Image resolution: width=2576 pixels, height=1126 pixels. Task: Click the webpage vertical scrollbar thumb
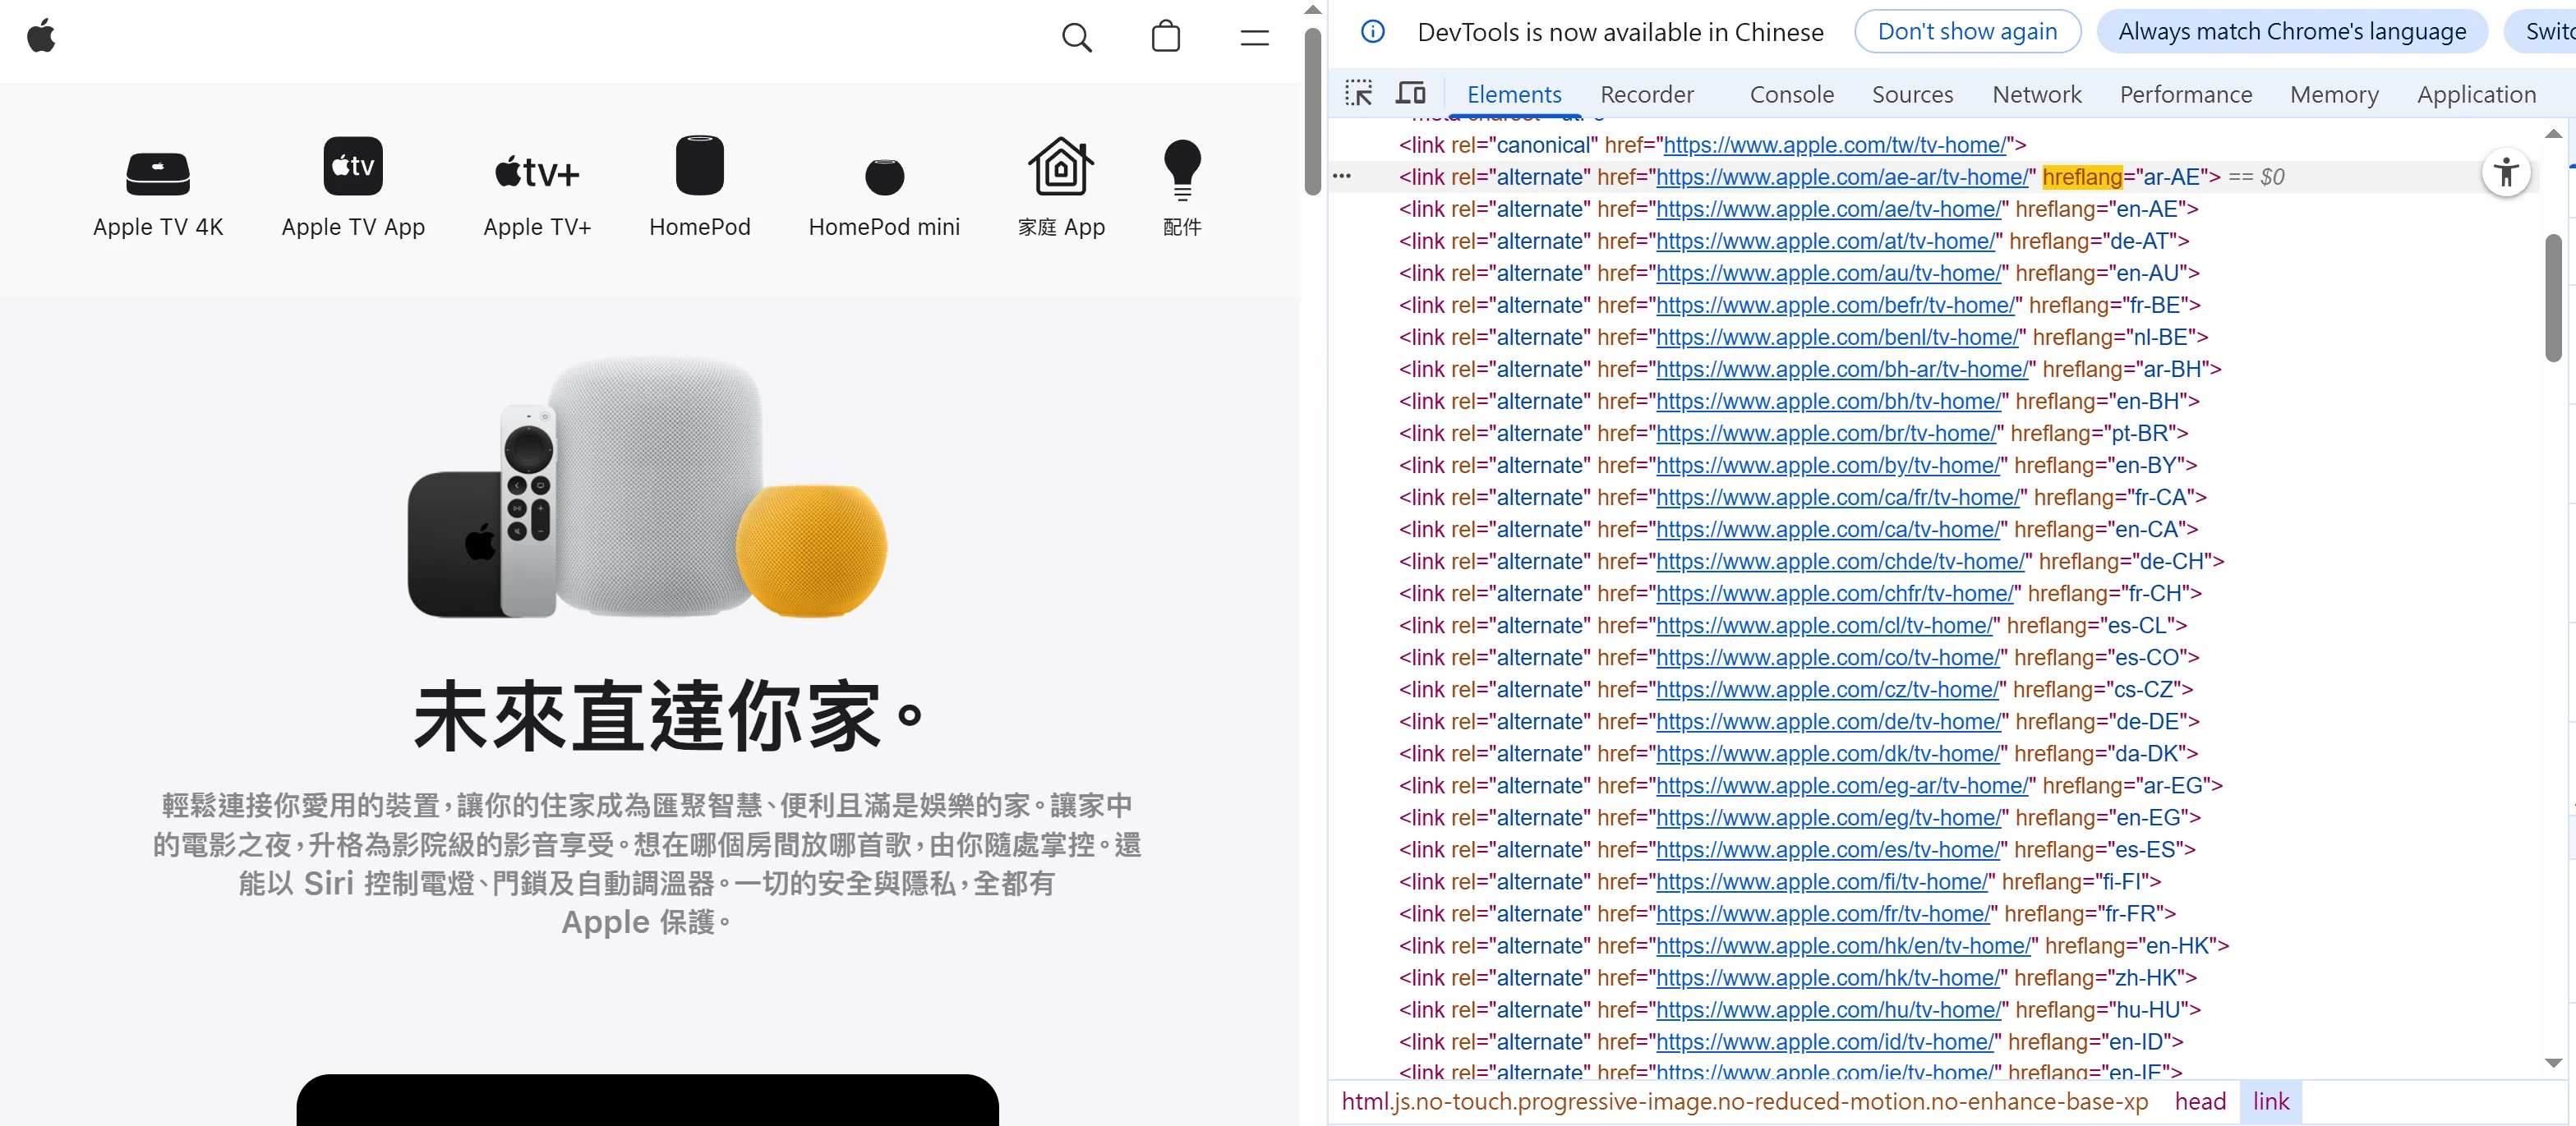click(1312, 110)
